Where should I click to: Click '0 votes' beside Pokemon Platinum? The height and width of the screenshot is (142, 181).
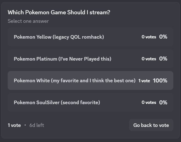pos(149,59)
